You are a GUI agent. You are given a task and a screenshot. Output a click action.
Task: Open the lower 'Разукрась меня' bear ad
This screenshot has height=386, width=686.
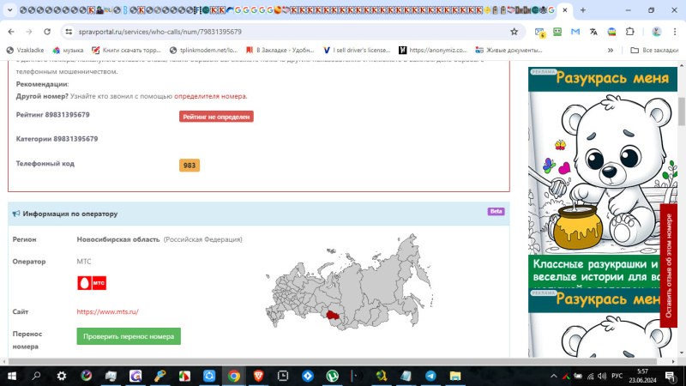(x=603, y=323)
